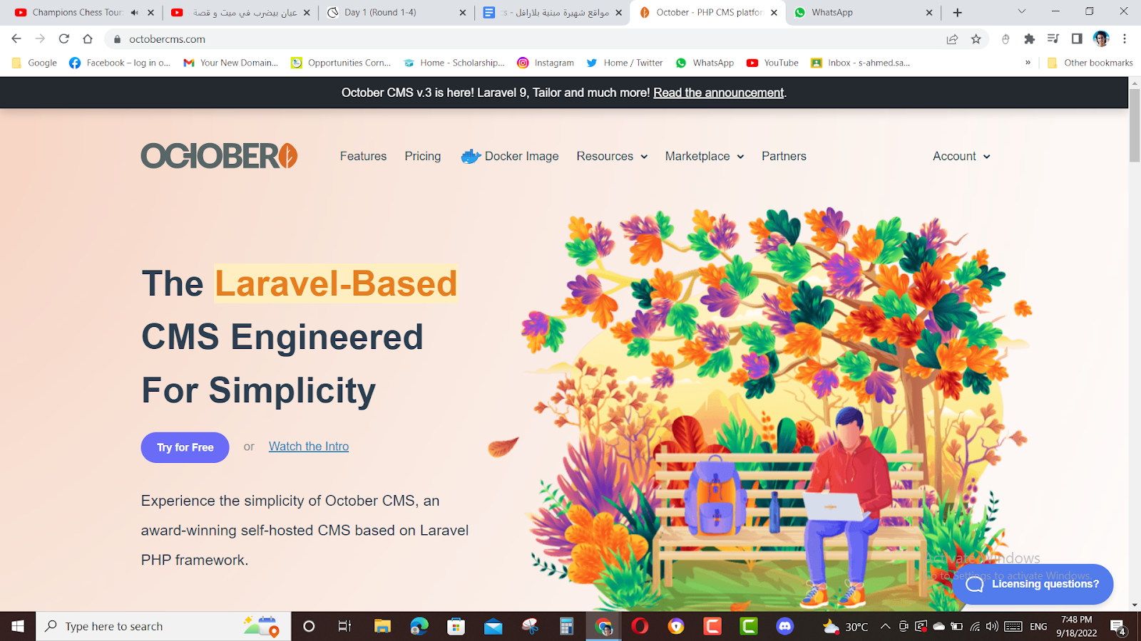Open Microsoft Store from the taskbar
Screen dimensions: 1141x641
(x=456, y=626)
